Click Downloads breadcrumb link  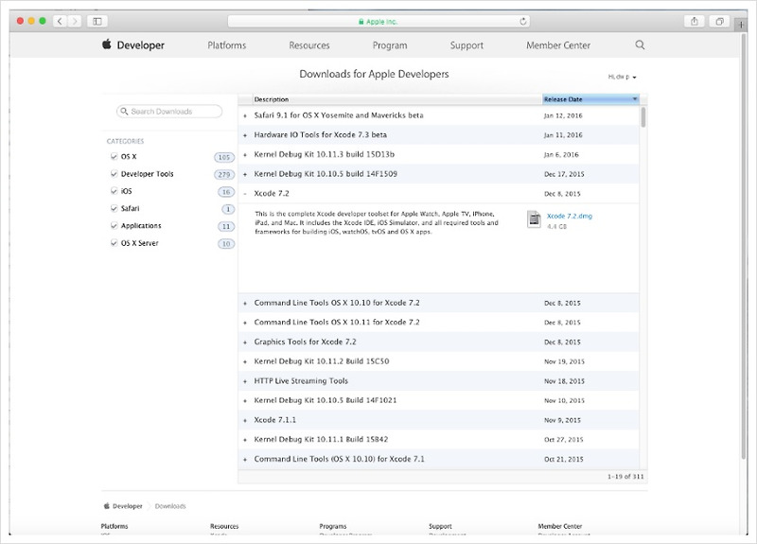tap(170, 506)
